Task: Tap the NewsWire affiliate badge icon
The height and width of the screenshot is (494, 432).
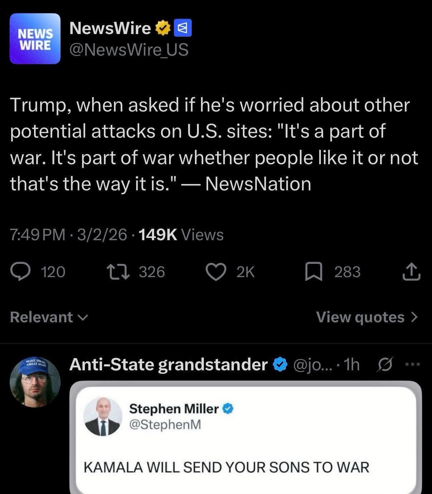Action: click(183, 28)
